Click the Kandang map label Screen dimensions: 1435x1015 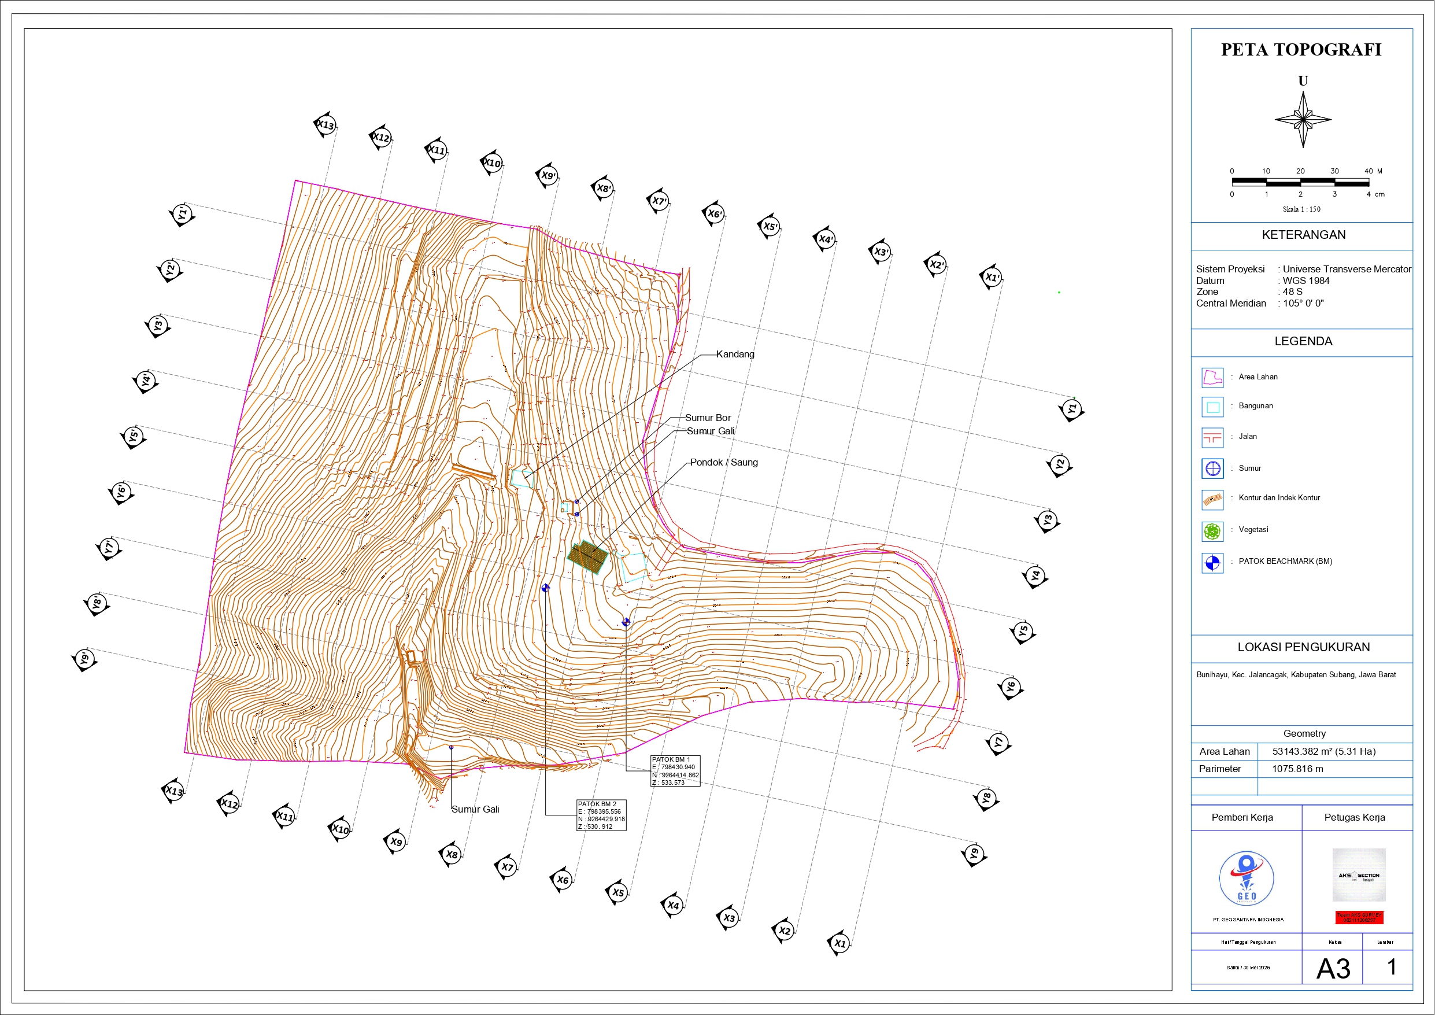[735, 354]
